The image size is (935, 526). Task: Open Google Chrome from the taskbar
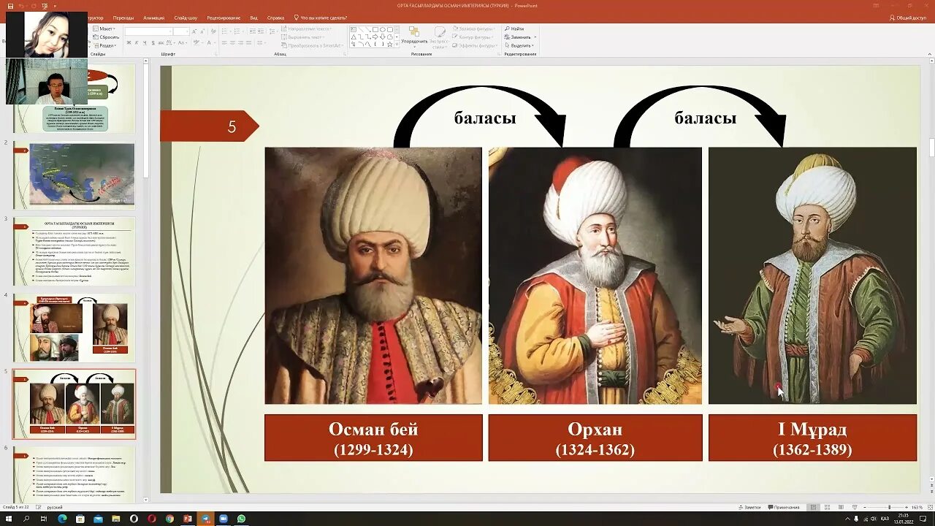click(169, 519)
